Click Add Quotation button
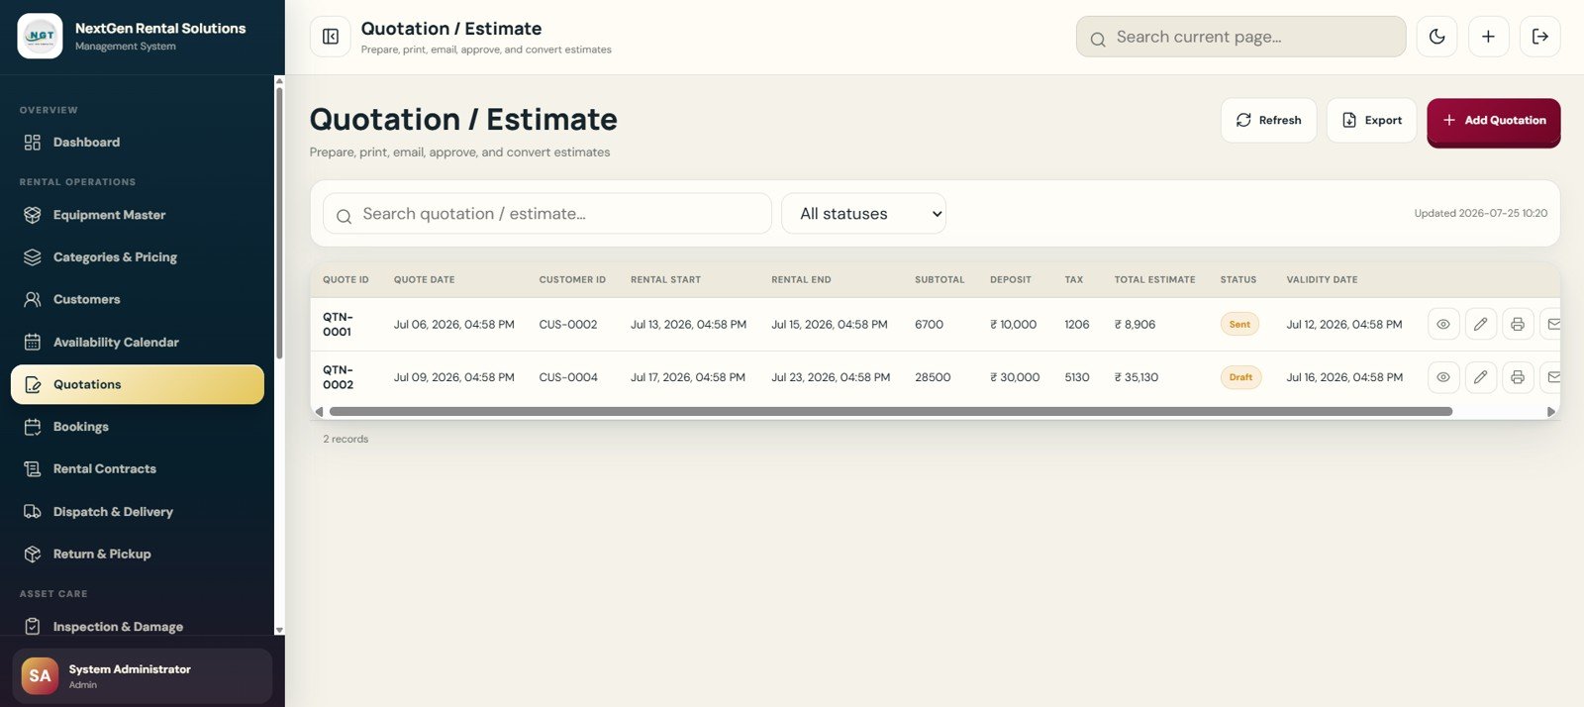This screenshot has height=707, width=1584. tap(1493, 121)
